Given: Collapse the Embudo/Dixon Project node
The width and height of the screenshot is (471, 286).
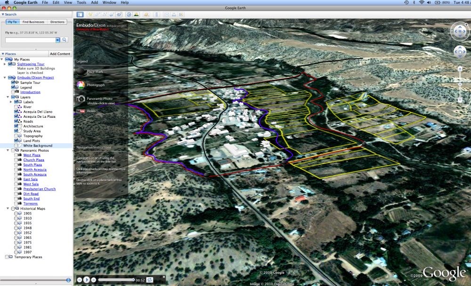Looking at the screenshot, I should [5, 78].
